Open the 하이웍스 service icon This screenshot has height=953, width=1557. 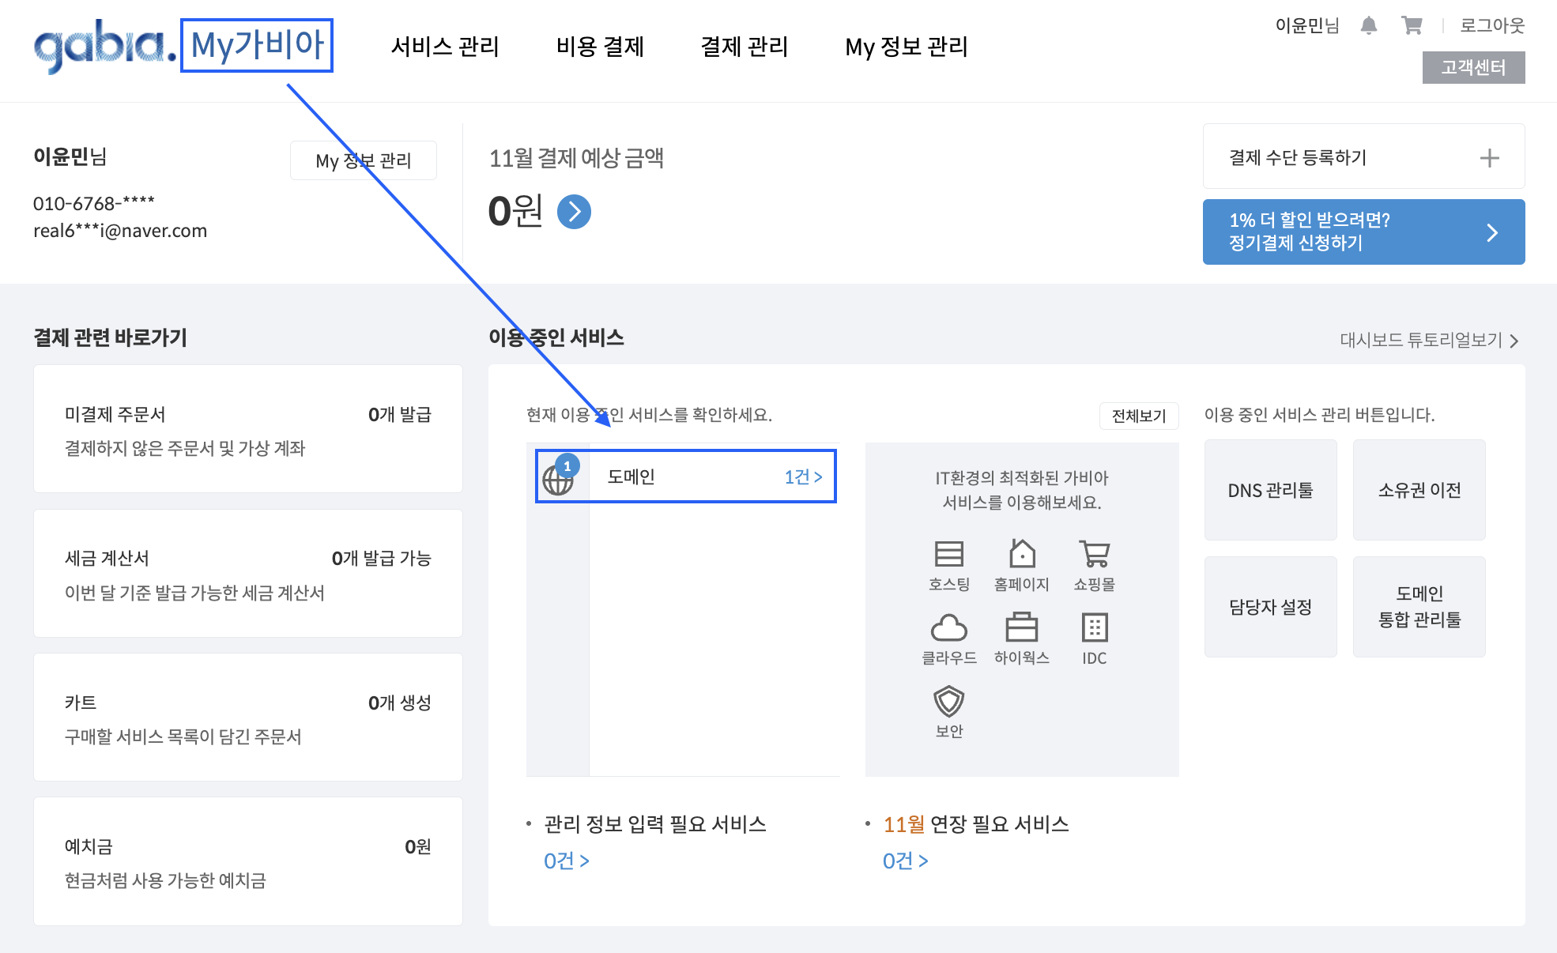(1022, 639)
